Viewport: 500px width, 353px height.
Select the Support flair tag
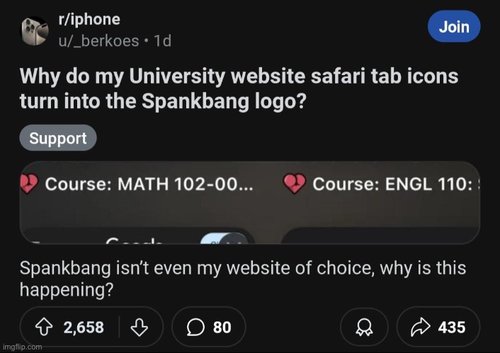tap(58, 139)
